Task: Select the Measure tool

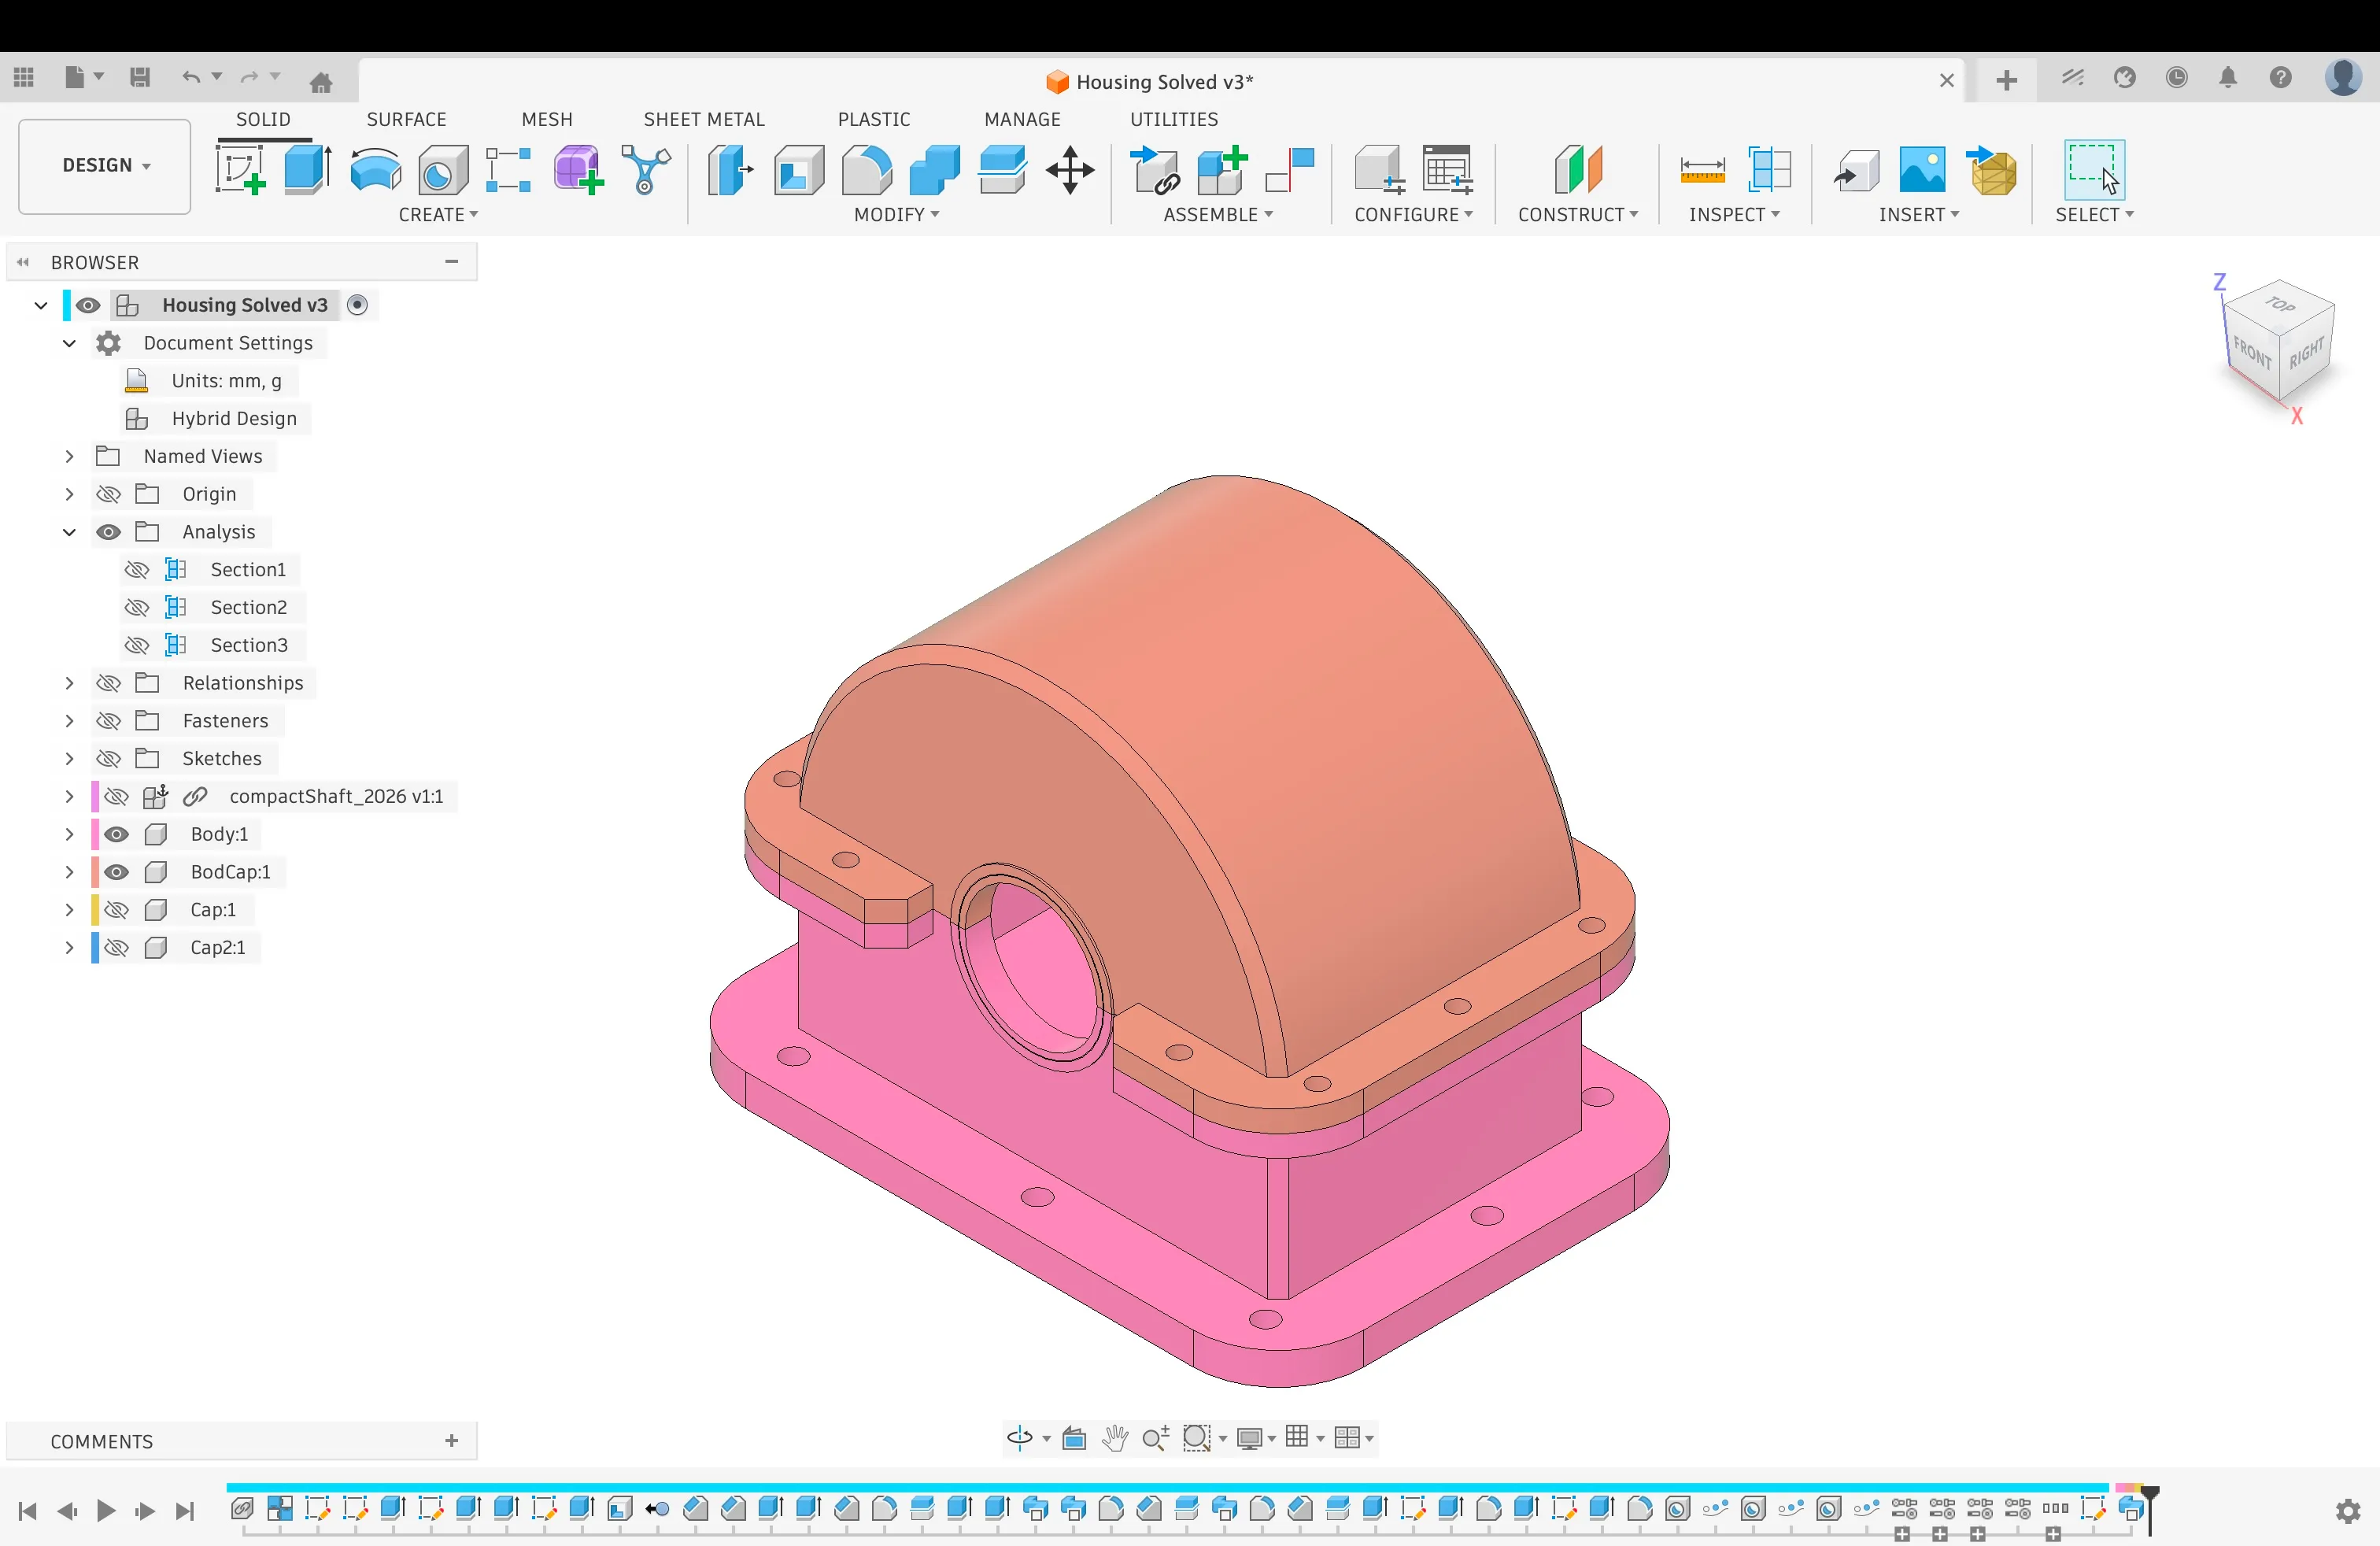Action: pos(1702,169)
